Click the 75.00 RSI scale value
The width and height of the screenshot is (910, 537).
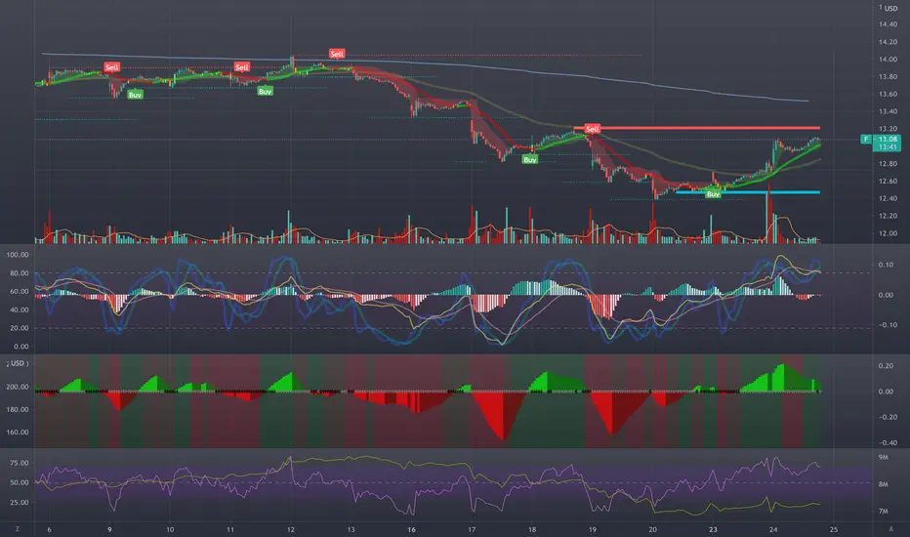point(20,463)
